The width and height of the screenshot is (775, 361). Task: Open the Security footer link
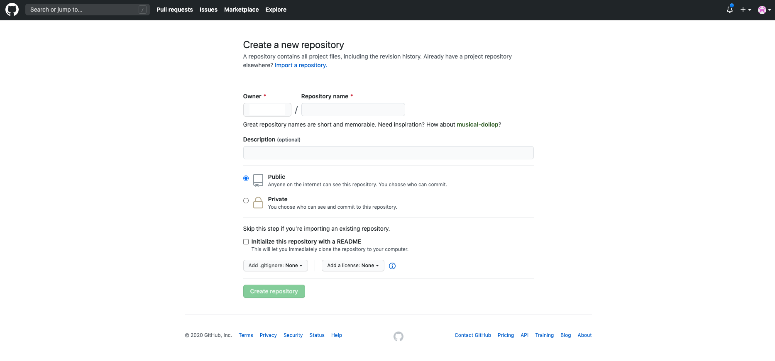(x=293, y=335)
